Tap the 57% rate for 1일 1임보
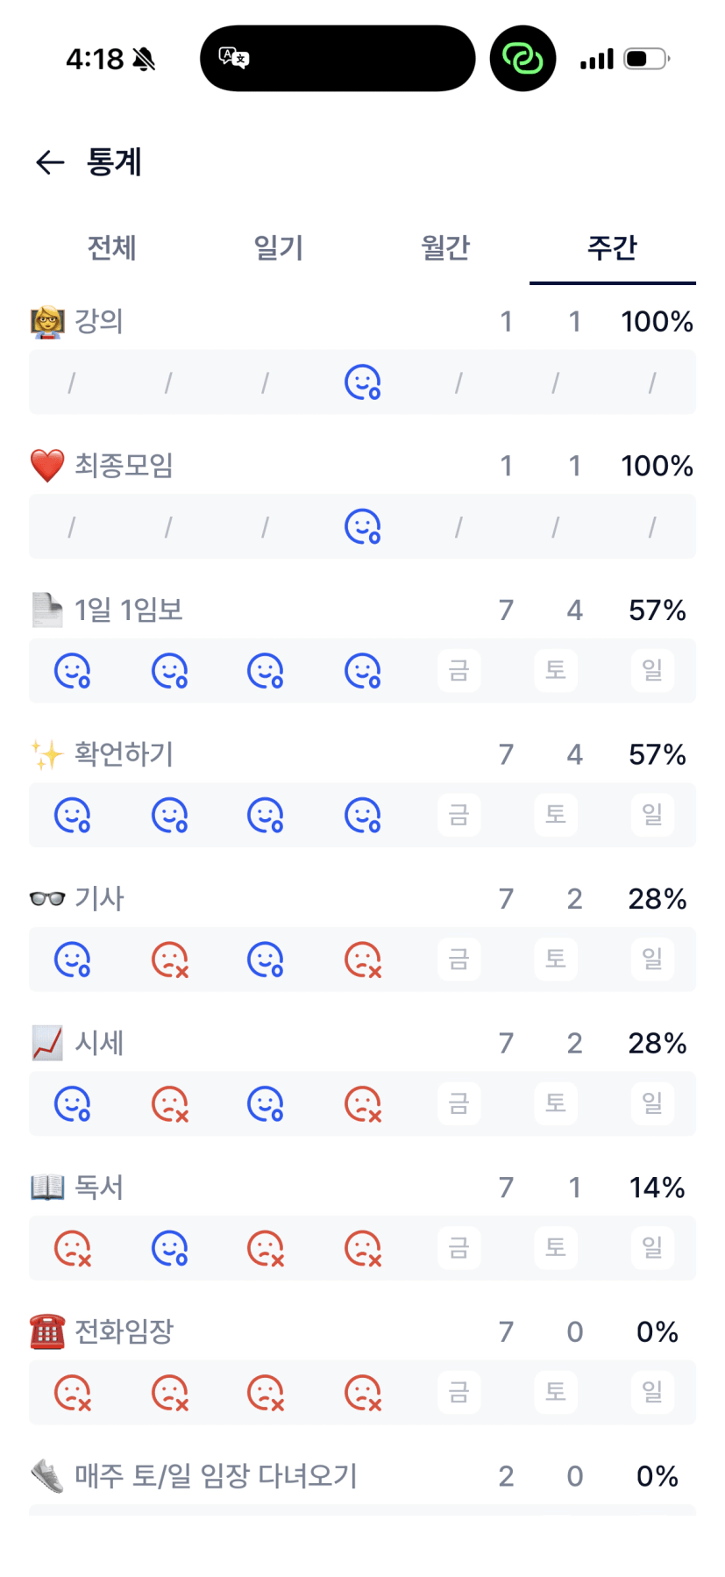725x1577 pixels. click(657, 610)
